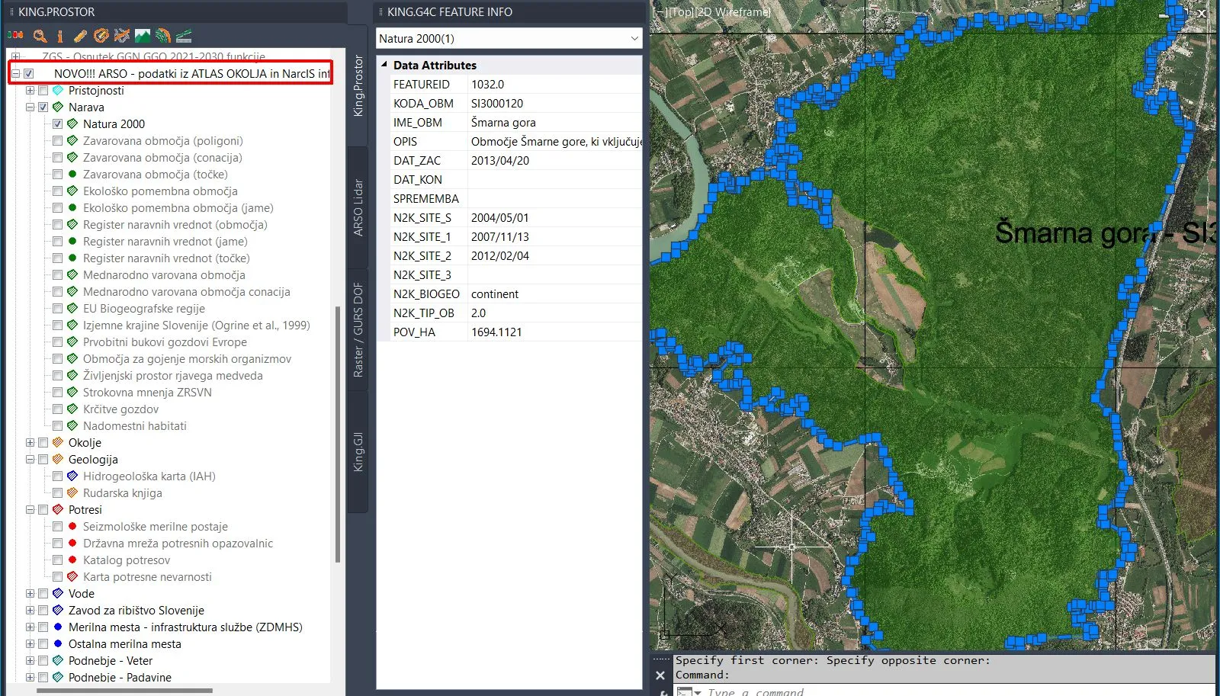Open the Raster / GURS DOF side tab
The height and width of the screenshot is (696, 1220).
point(358,329)
